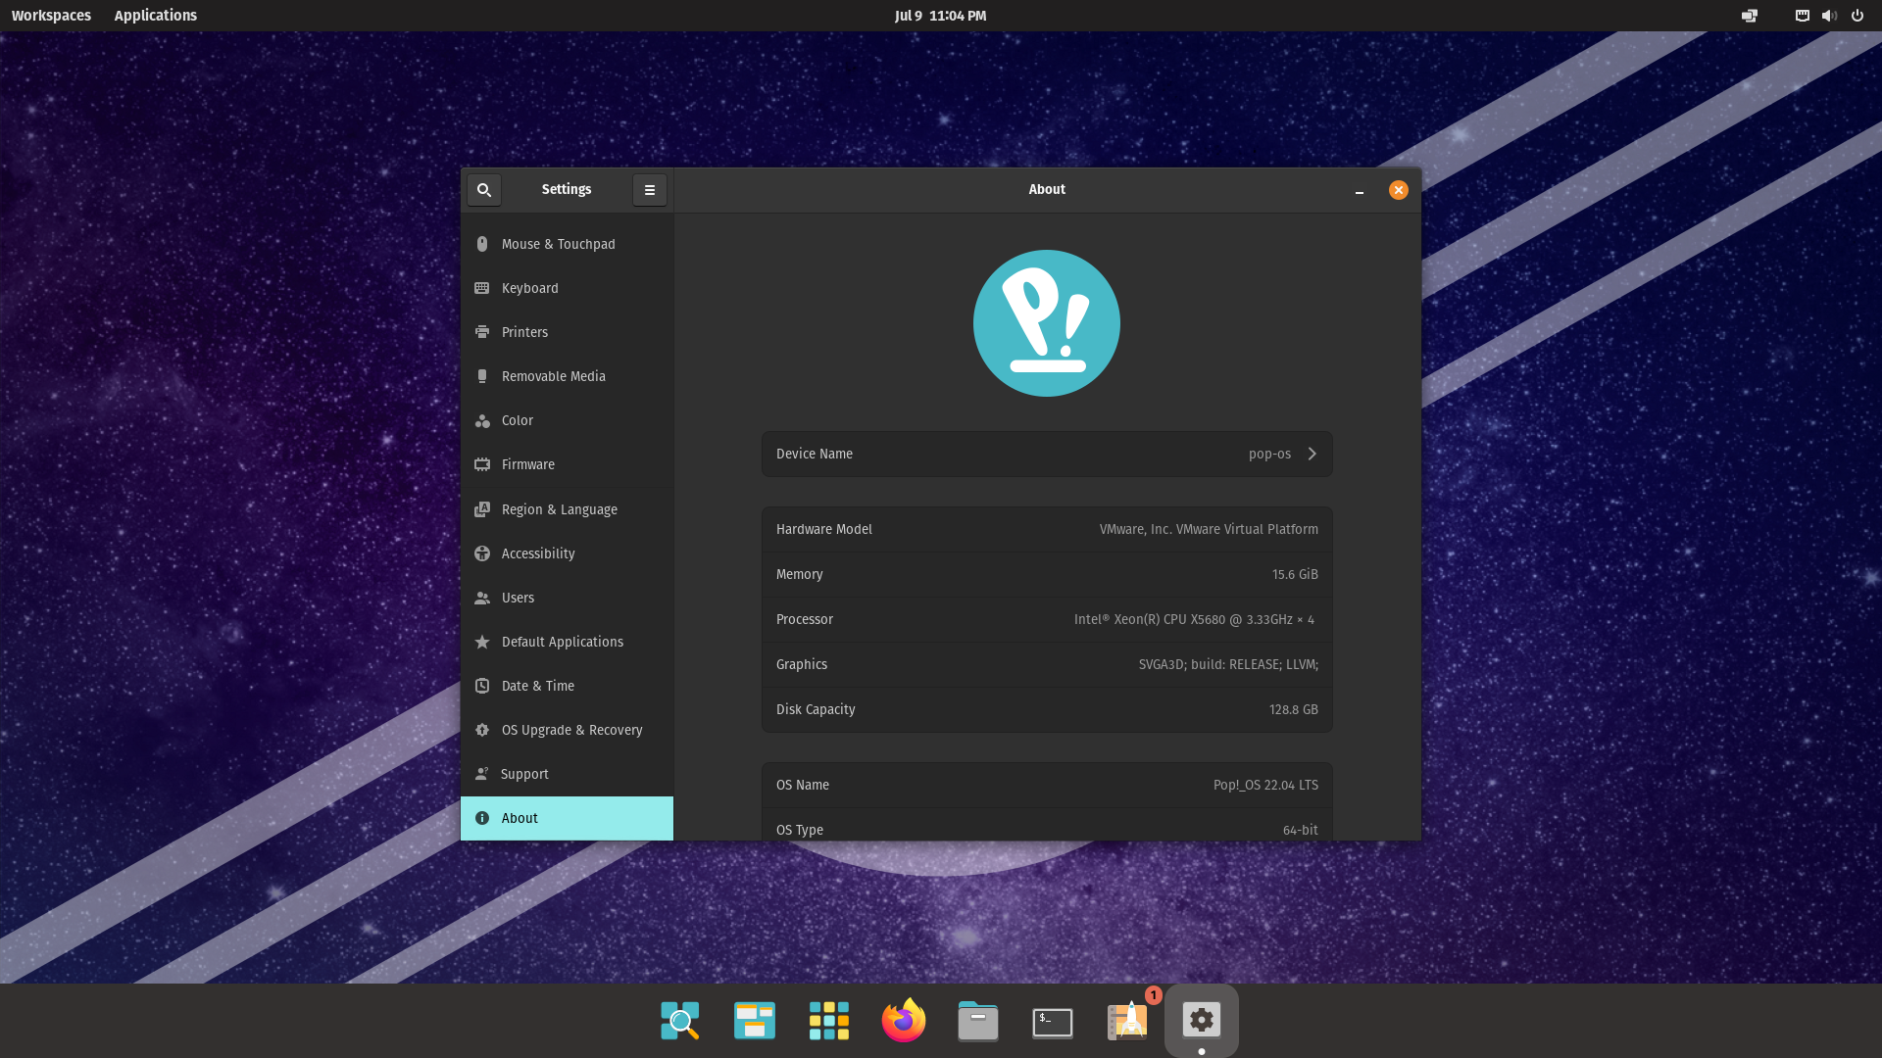Select Keyboard in the Settings sidebar

click(529, 288)
